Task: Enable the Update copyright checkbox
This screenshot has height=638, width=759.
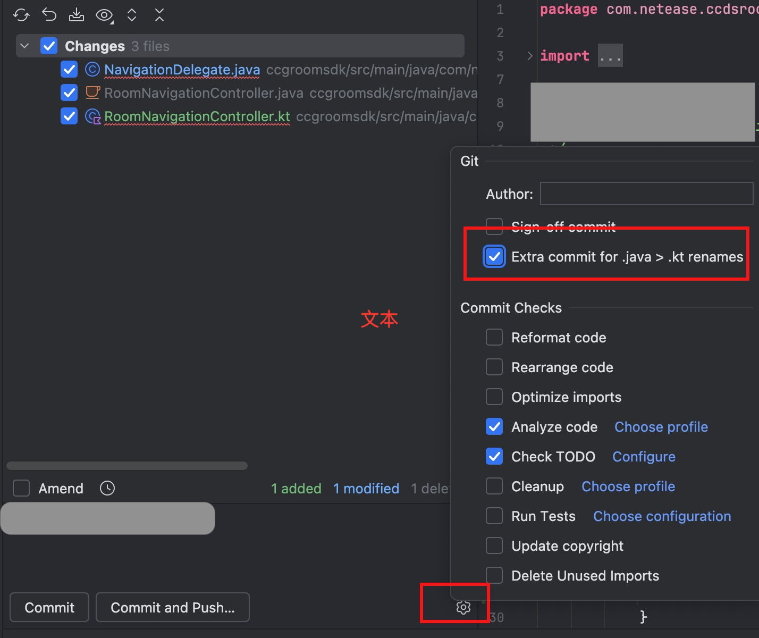Action: point(494,545)
